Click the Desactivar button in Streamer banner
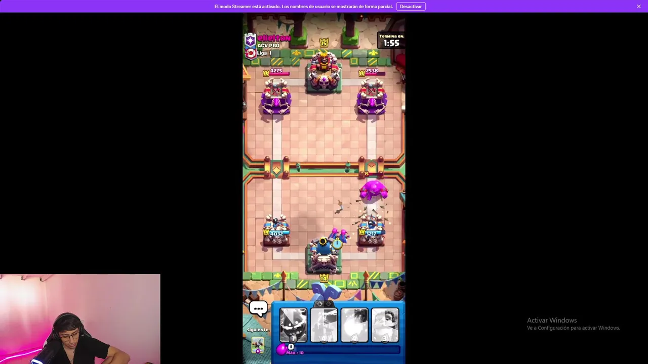The height and width of the screenshot is (364, 648). [x=411, y=6]
